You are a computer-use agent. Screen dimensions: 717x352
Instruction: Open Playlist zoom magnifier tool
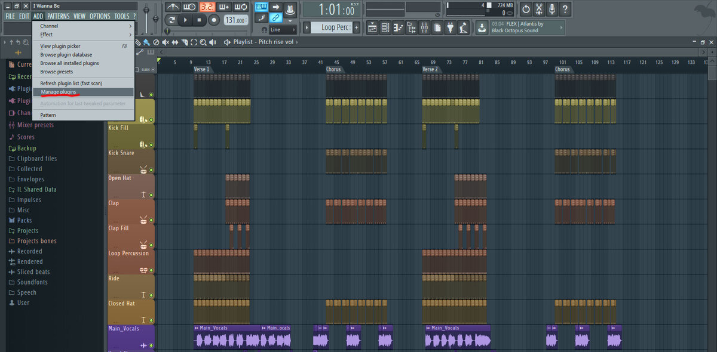[203, 42]
